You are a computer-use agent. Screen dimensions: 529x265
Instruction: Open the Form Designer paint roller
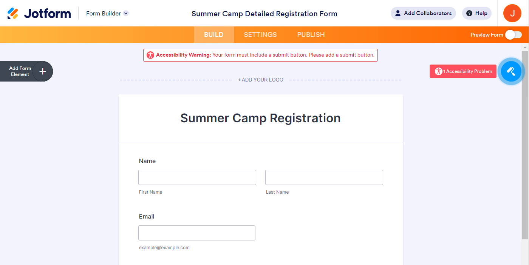[x=511, y=71]
